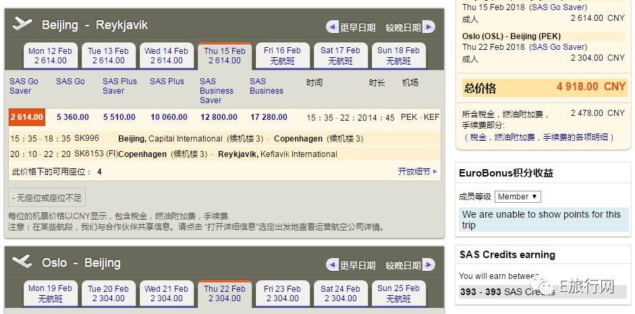
Task: Click later-date arrow in Oslo-Beijing panel
Action: (x=429, y=265)
